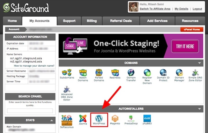The height and width of the screenshot is (133, 208).
Task: Click the user profile photo
Action: coord(133,7)
